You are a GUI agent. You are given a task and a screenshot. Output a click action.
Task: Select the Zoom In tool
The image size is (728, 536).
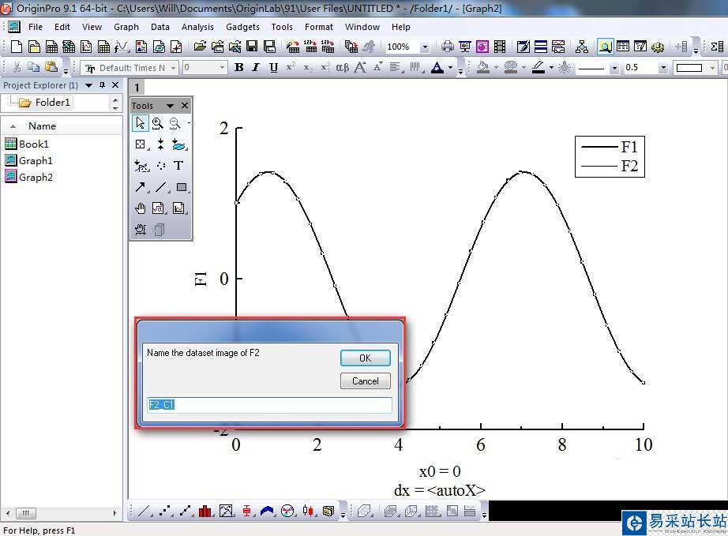[x=157, y=123]
